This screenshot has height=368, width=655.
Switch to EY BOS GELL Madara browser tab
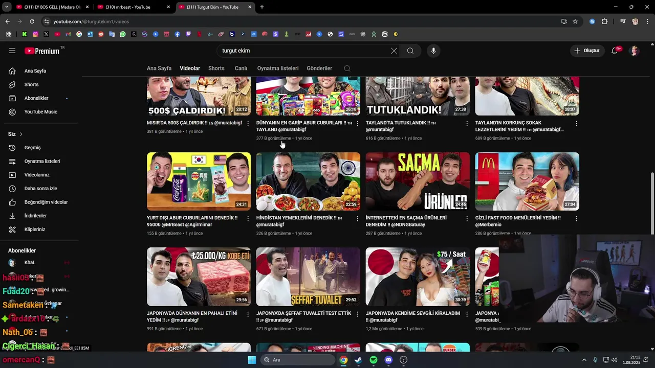pyautogui.click(x=53, y=7)
